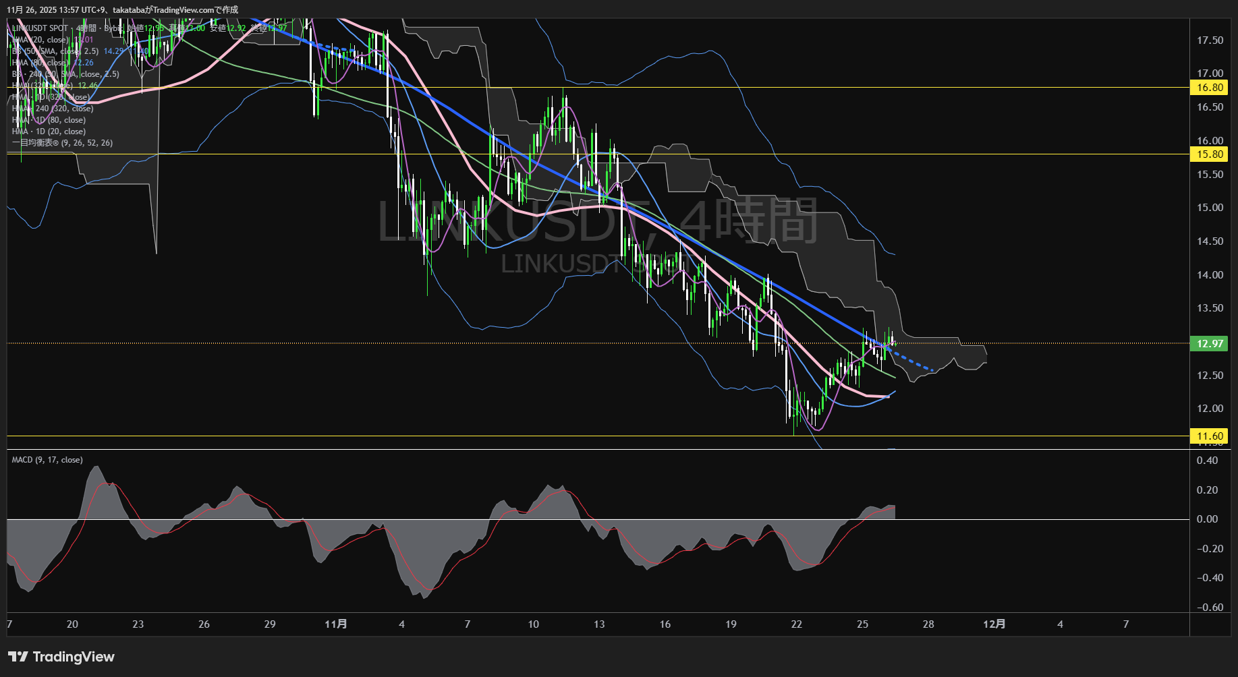Select the HMA (80, close) legend entry
The width and height of the screenshot is (1238, 677).
click(40, 63)
